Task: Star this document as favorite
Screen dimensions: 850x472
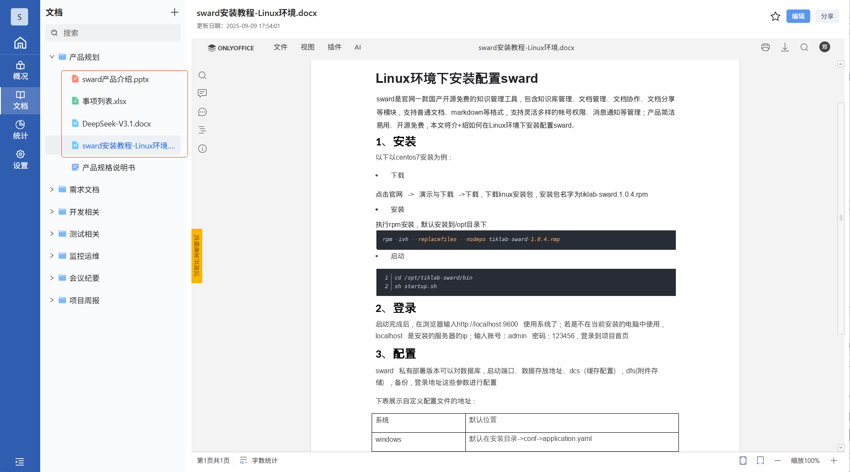Action: [775, 16]
